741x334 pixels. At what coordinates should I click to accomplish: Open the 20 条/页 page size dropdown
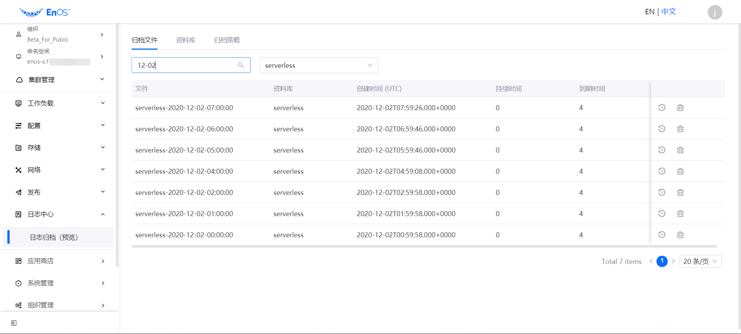coord(700,261)
